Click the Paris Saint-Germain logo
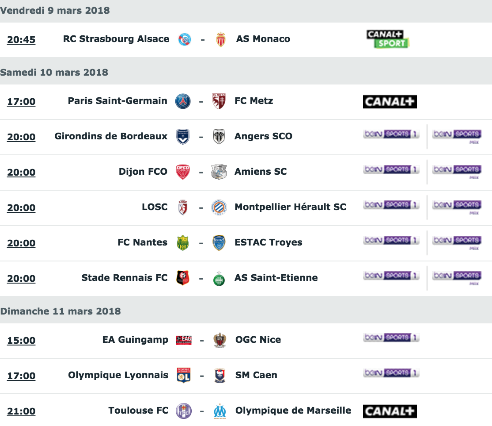Viewport: 492px width, 426px height. [x=183, y=101]
